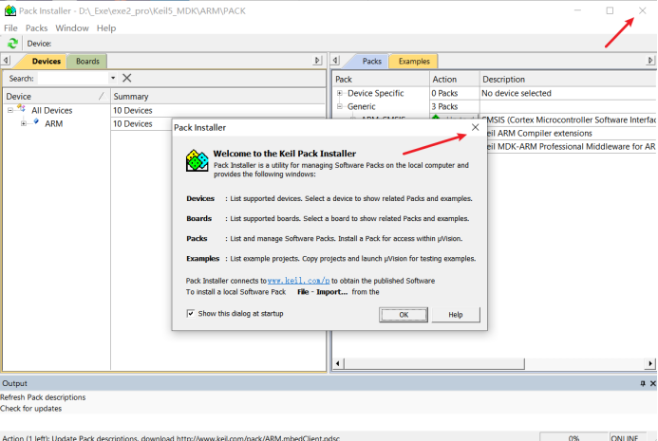The image size is (658, 441).
Task: Clear the device search with the X icon
Action: [126, 78]
